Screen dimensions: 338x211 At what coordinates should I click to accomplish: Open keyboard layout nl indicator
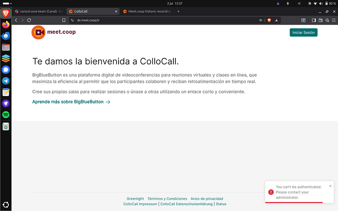(299, 3)
